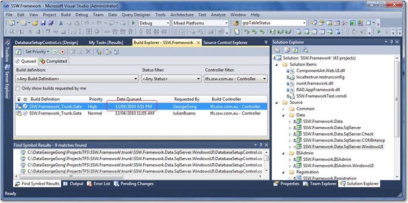Screen dimensions: 408x203
Task: Click the Find in Files icon beside grpTableStatus
Action: pos(236,23)
